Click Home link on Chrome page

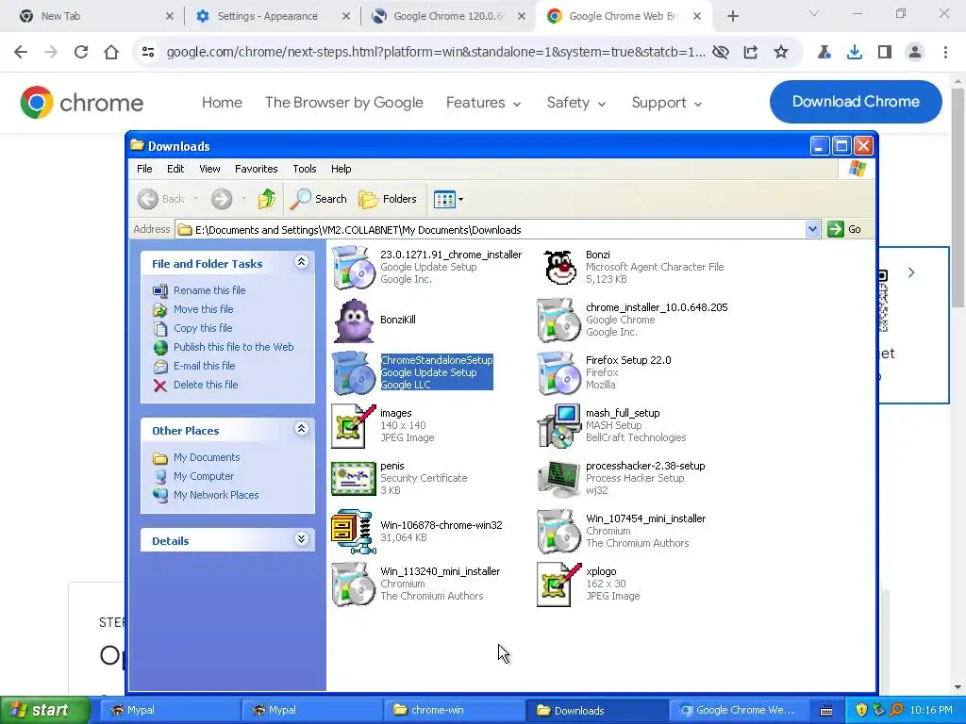point(222,103)
